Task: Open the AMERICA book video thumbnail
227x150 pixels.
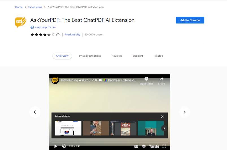Action: click(123, 128)
